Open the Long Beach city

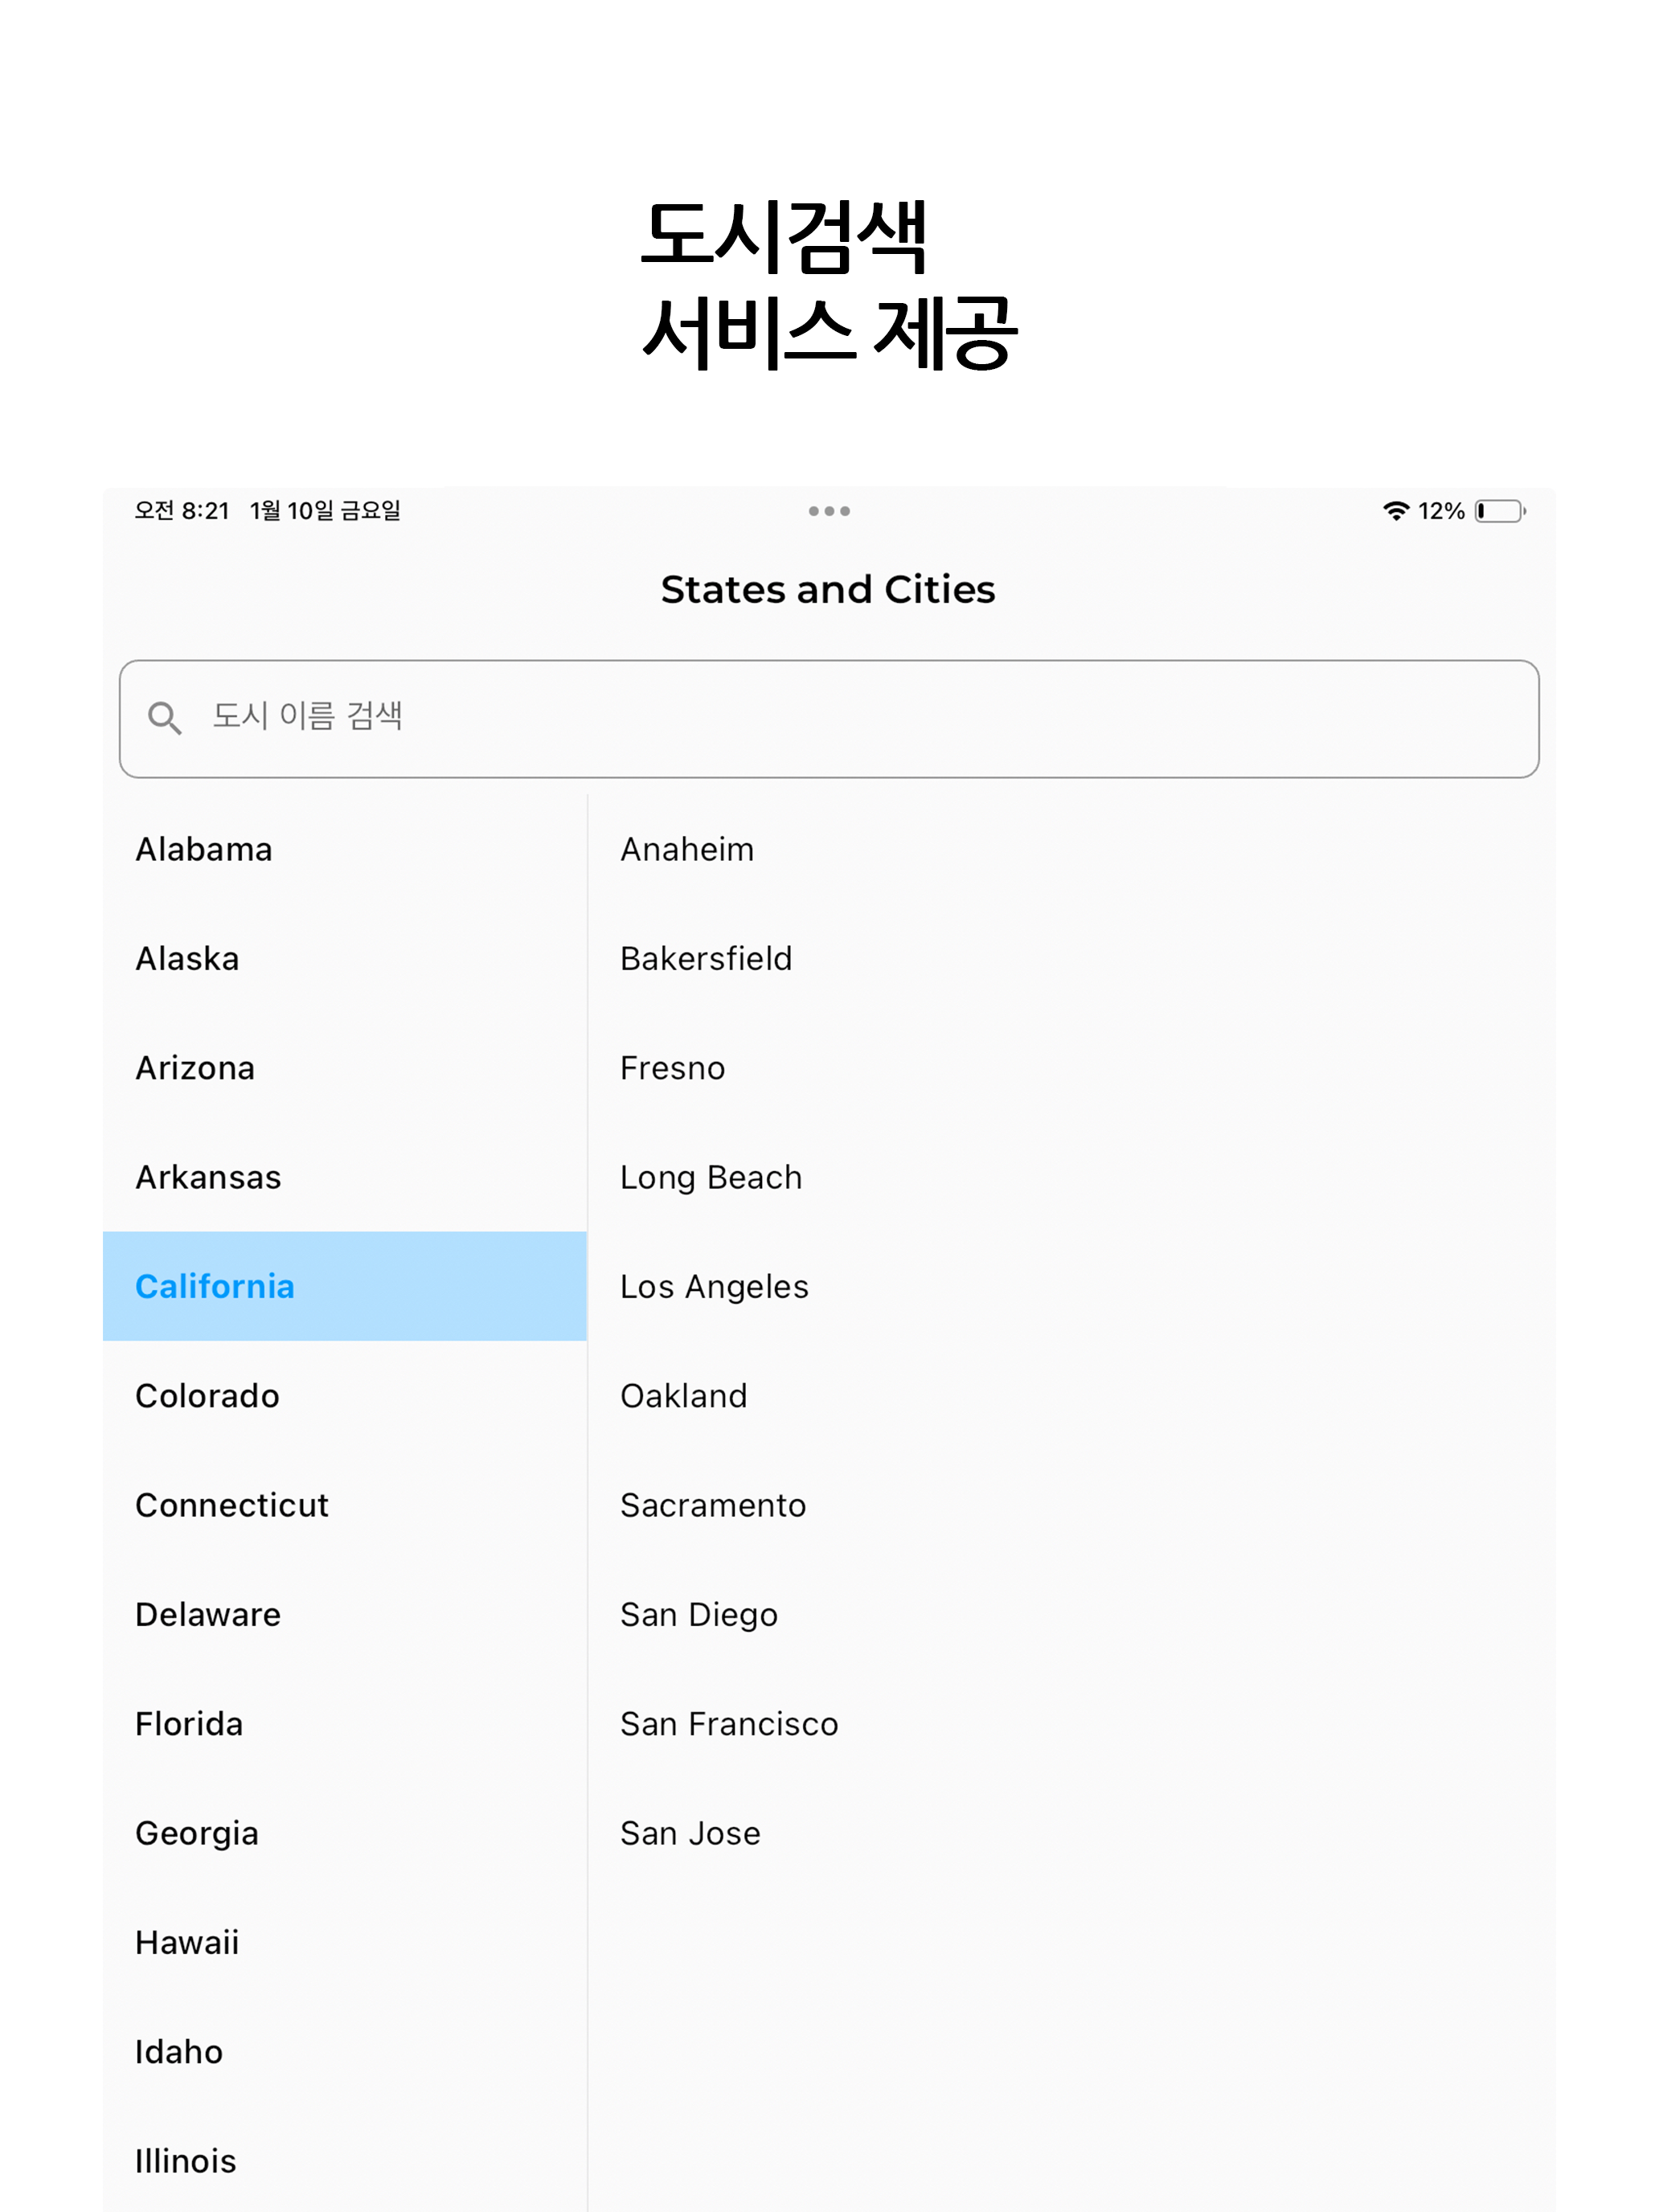(x=1072, y=1177)
